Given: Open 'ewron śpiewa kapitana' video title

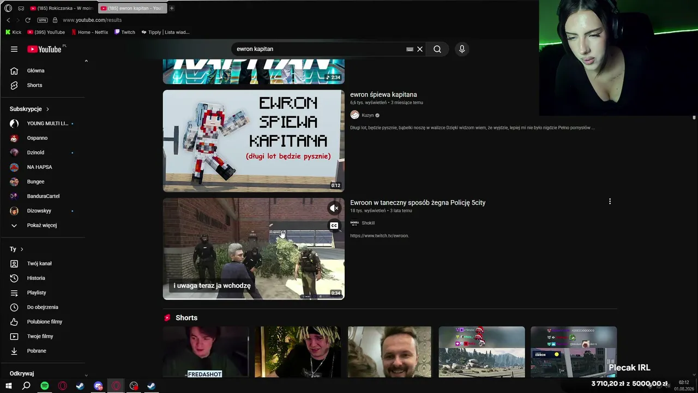Looking at the screenshot, I should click(x=383, y=94).
